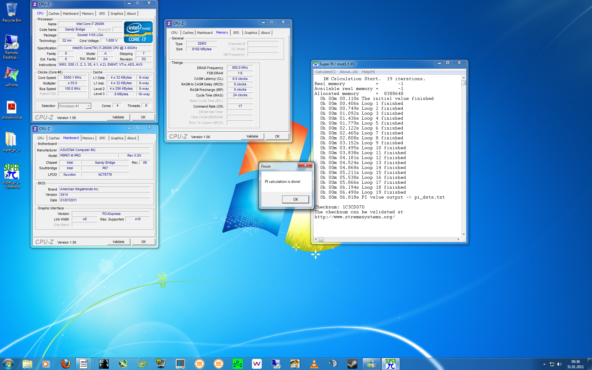Click the Windows Start button
Viewport: 592px width, 370px height.
click(8, 364)
